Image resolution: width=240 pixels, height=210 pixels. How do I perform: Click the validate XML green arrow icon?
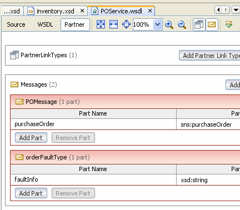tap(229, 24)
